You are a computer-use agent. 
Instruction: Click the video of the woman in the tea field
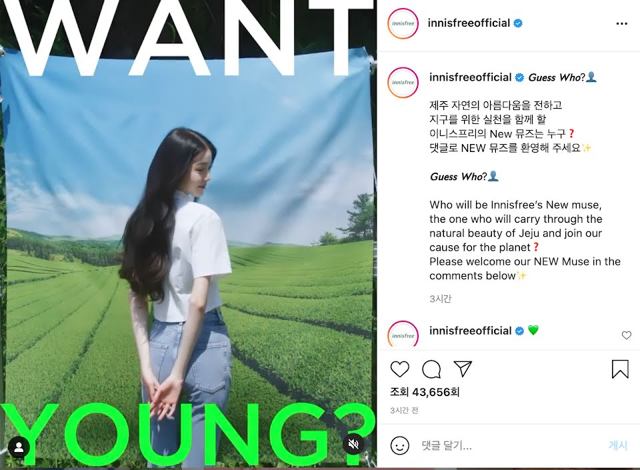click(x=188, y=234)
